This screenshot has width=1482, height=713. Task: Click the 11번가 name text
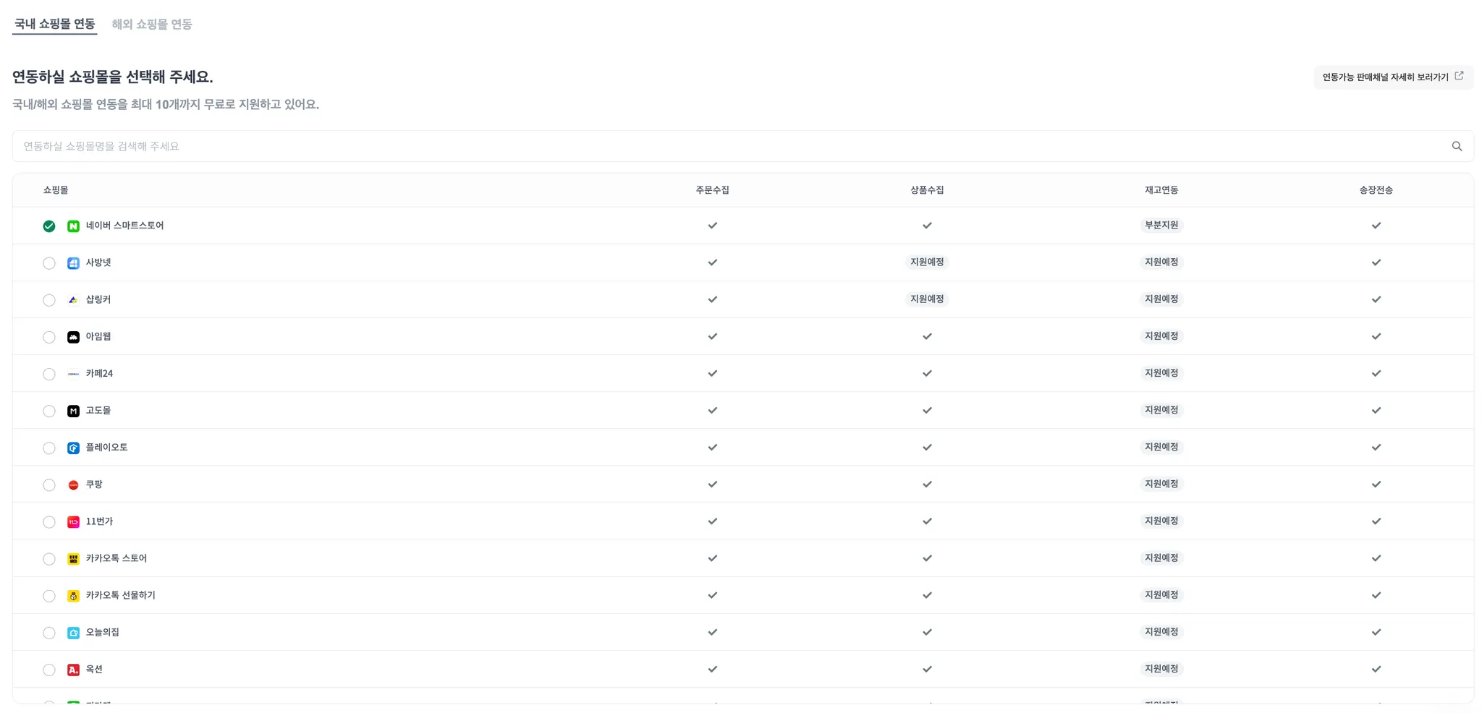(99, 521)
